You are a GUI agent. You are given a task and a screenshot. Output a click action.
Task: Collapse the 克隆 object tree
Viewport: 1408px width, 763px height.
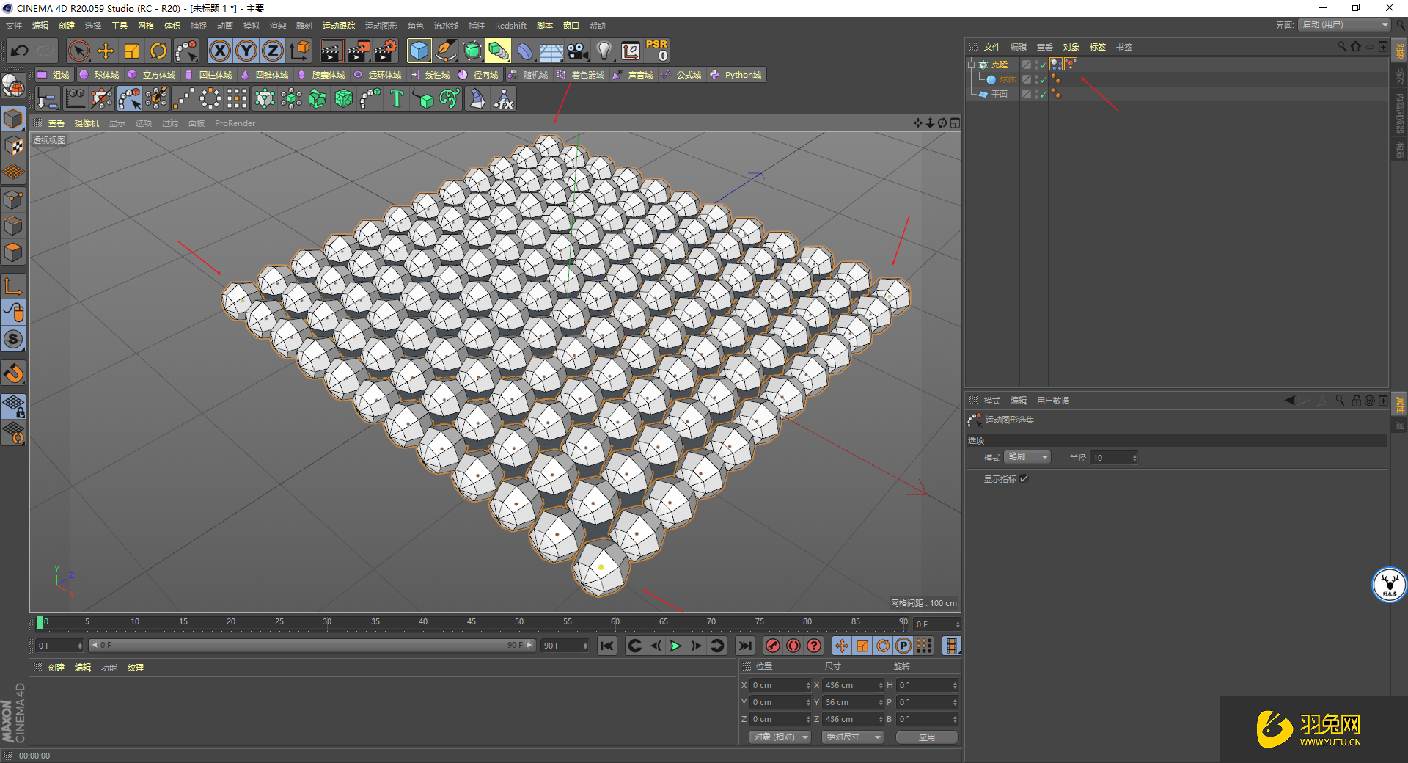tap(972, 65)
